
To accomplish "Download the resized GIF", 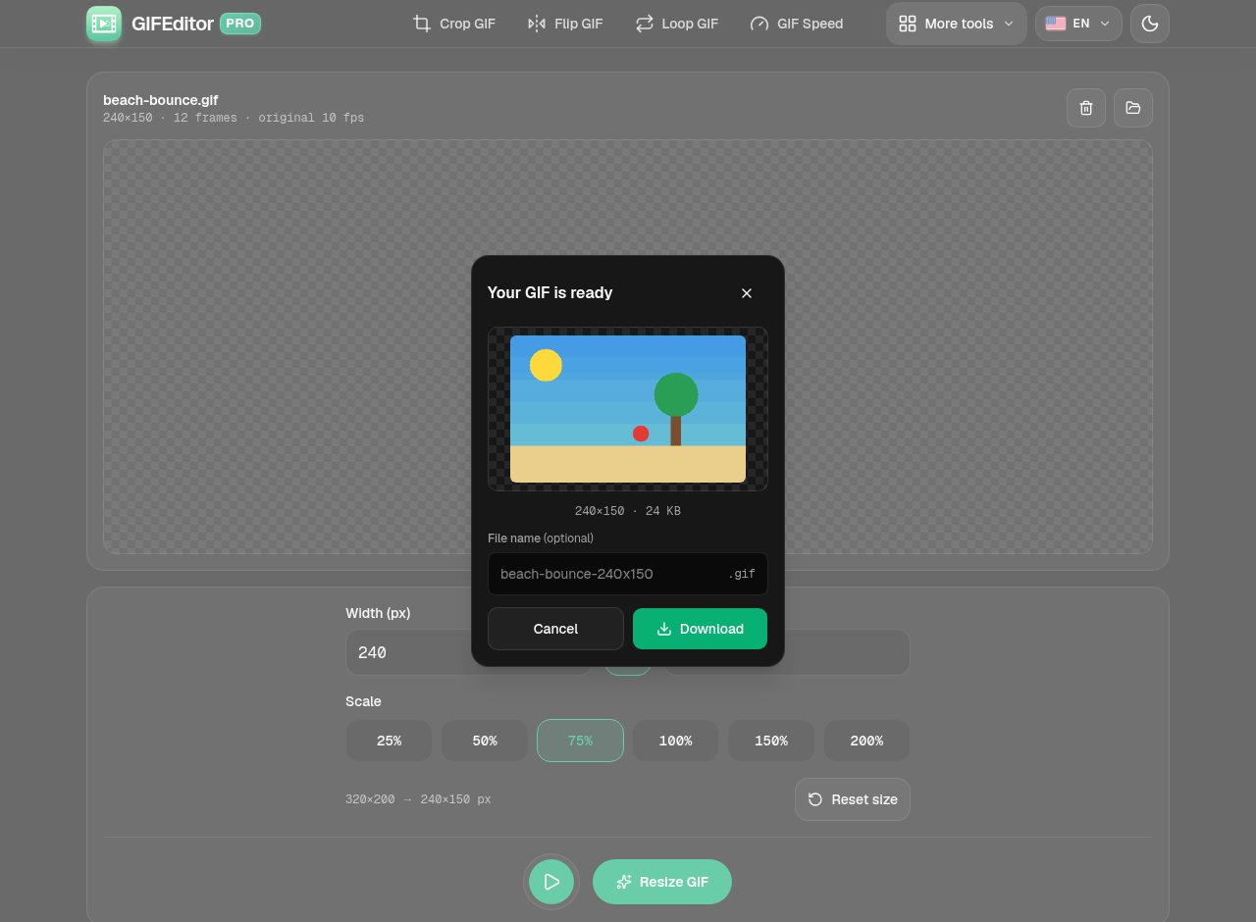I will click(x=700, y=629).
